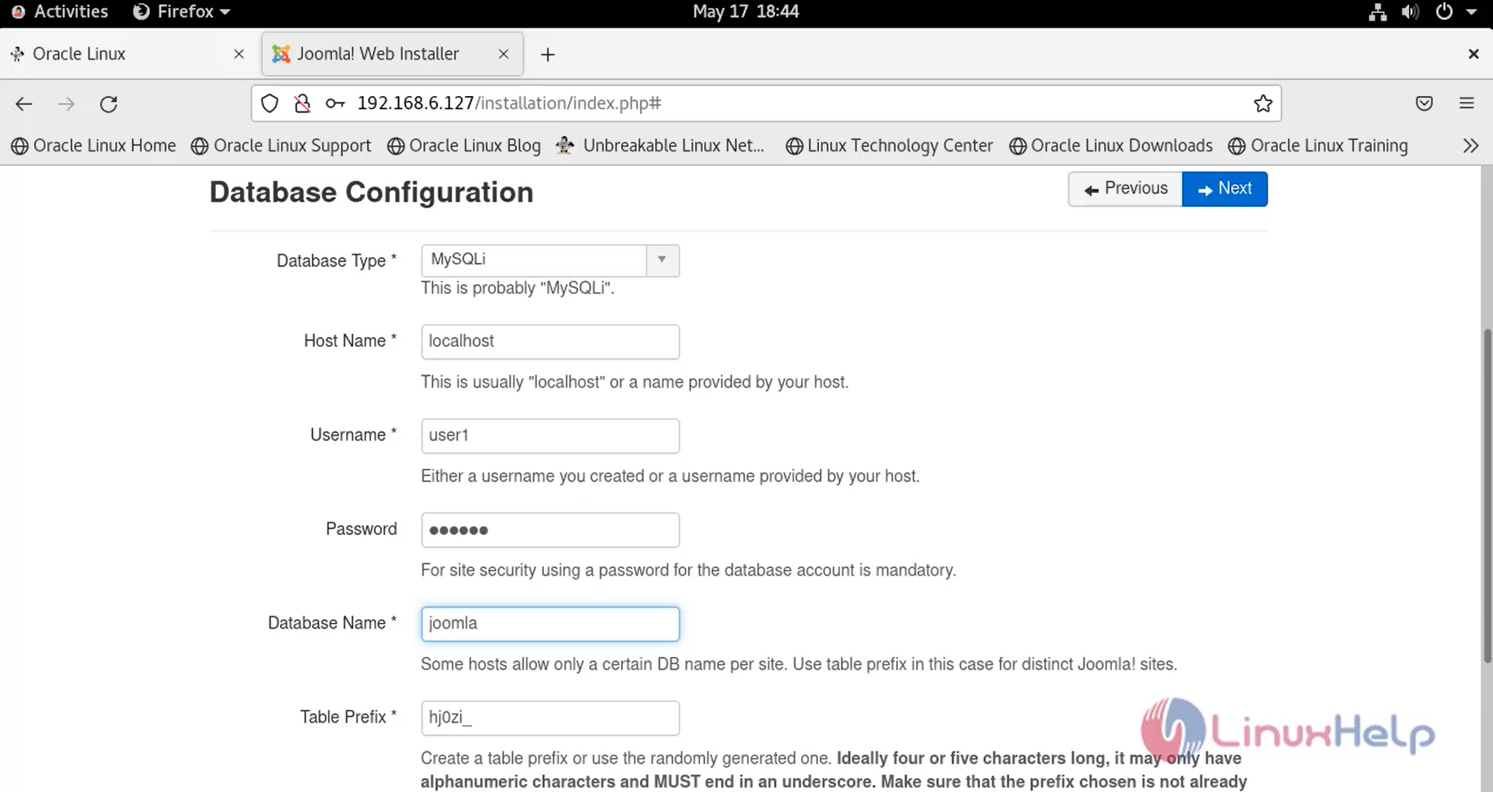Open Oracle Linux Support bookmark
Viewport: 1493px width, 792px height.
click(x=281, y=146)
